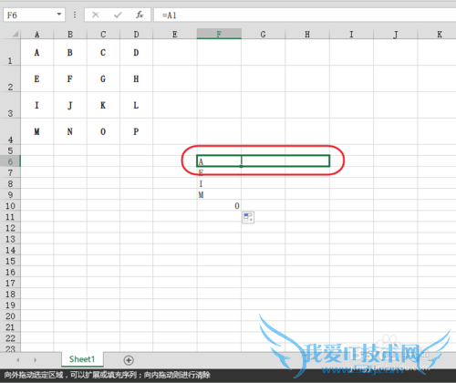The width and height of the screenshot is (456, 383).
Task: Select column I header
Action: 351,35
